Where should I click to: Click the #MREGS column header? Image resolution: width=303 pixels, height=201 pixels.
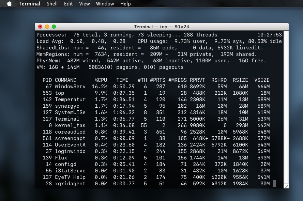pos(177,80)
